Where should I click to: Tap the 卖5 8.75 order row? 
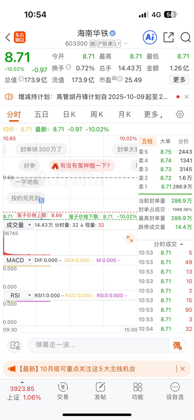pyautogui.click(x=165, y=152)
